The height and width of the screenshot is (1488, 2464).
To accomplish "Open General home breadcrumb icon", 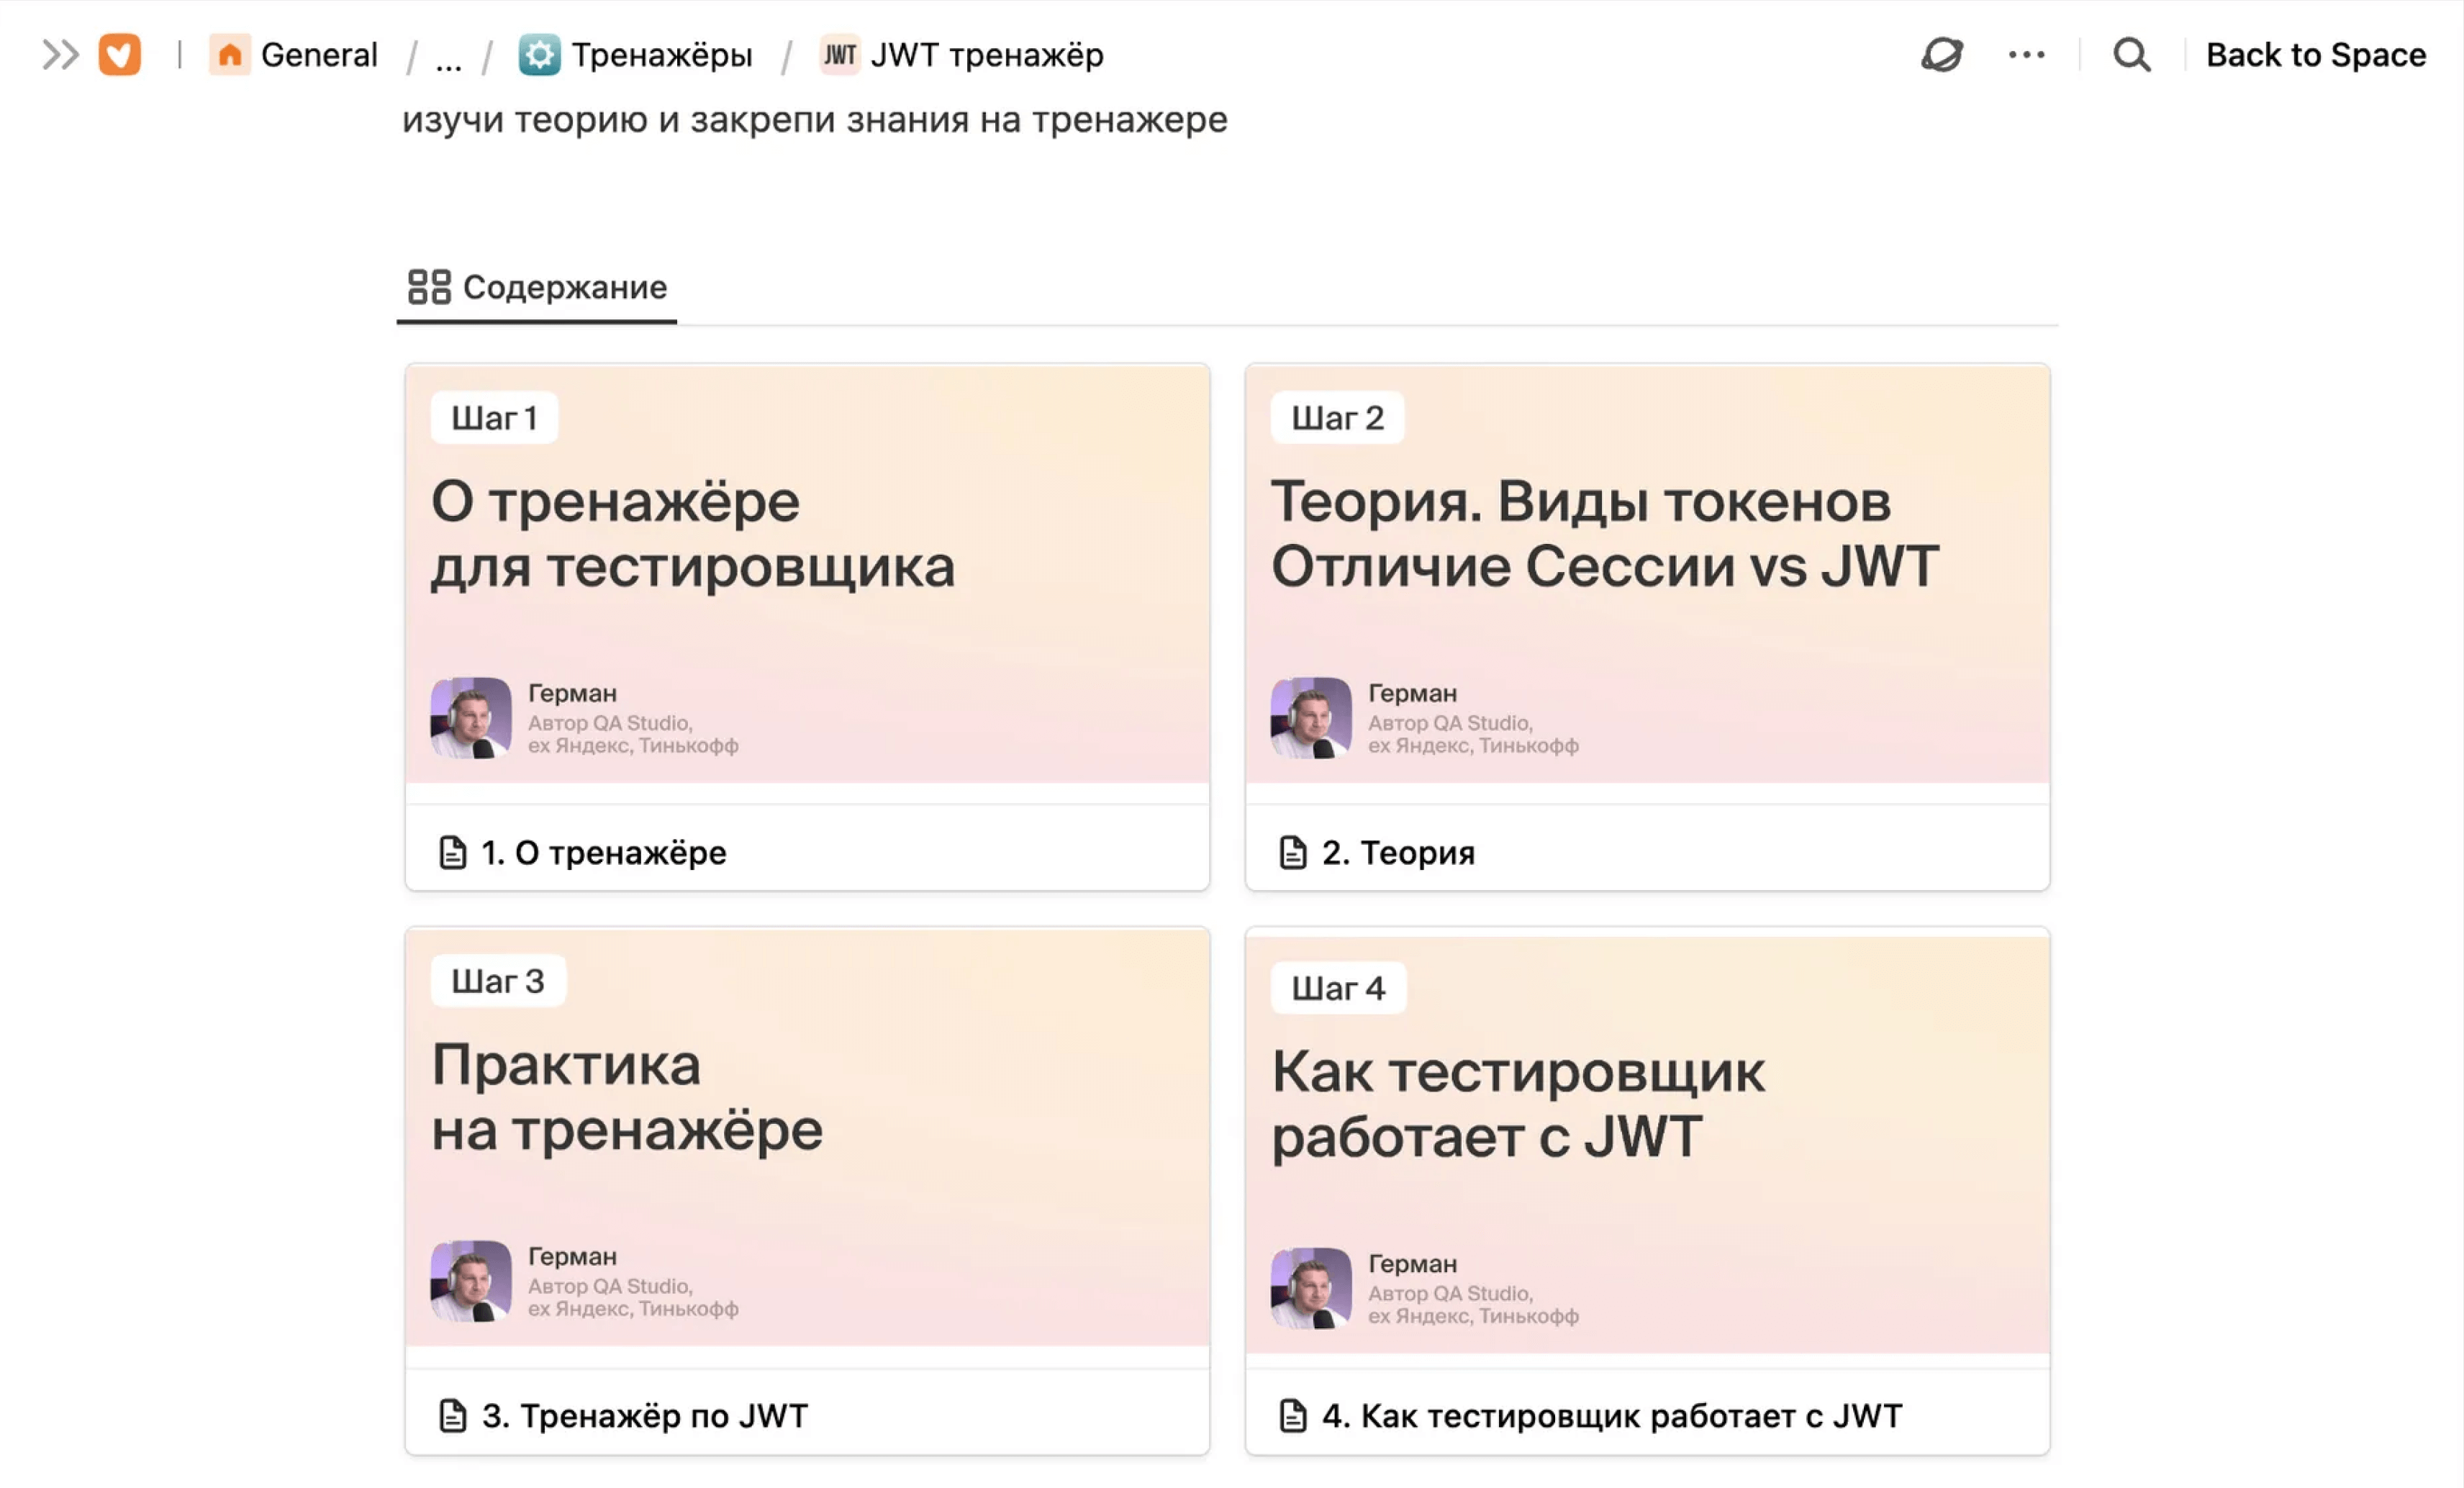I will click(229, 54).
